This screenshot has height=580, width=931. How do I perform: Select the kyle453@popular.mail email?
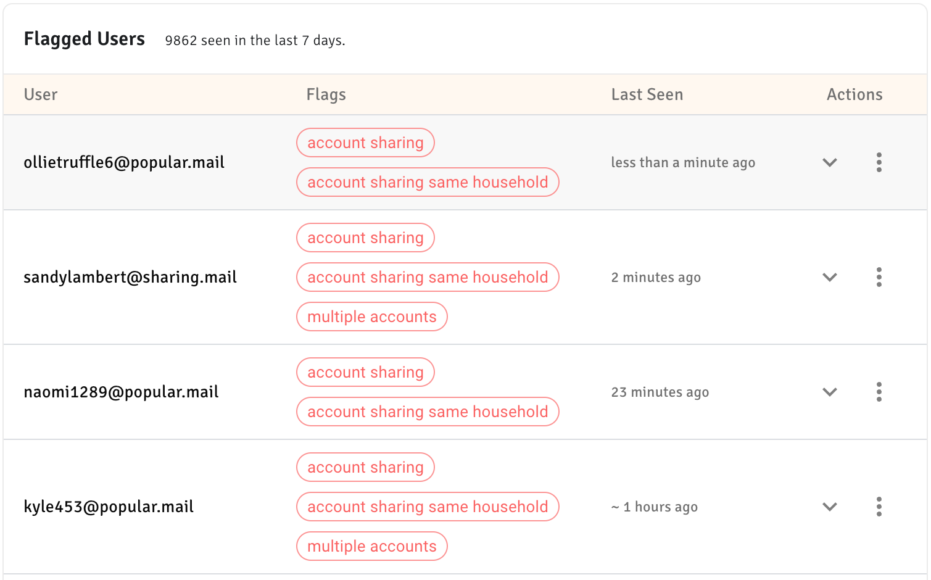(109, 507)
